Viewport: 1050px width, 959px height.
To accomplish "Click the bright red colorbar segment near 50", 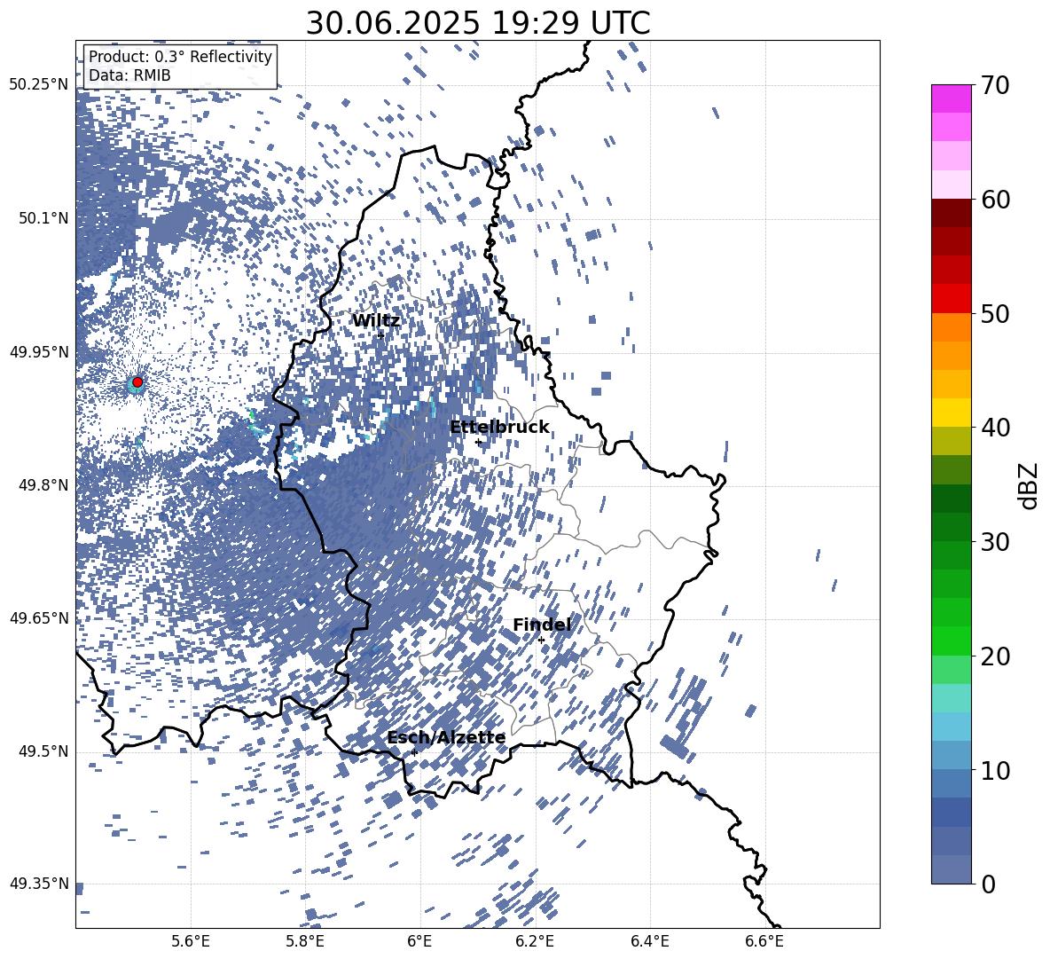I will click(952, 299).
